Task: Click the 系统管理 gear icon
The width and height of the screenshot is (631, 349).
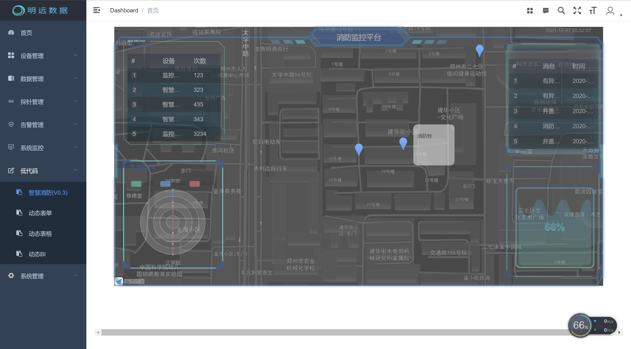Action: coord(11,276)
